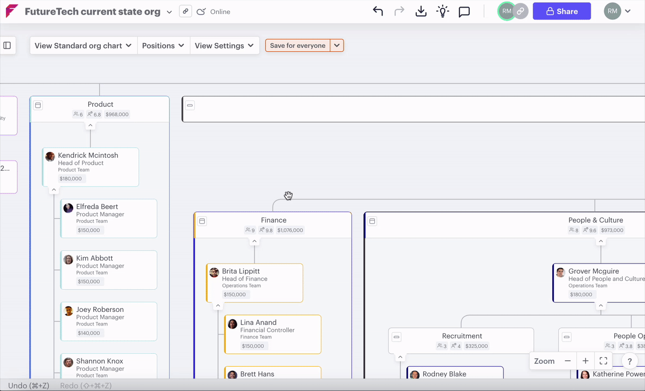Screen dimensions: 645x391
Task: Toggle the Product group card view icon
Action: click(38, 105)
